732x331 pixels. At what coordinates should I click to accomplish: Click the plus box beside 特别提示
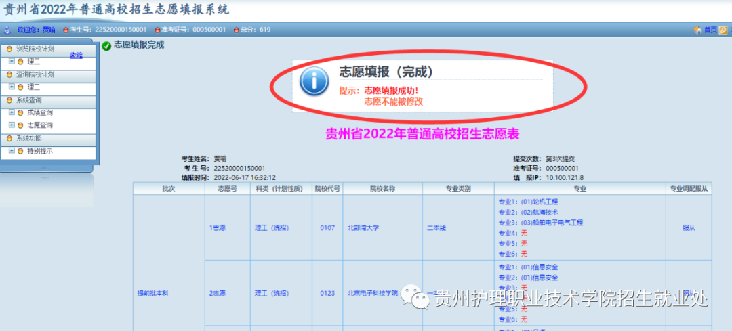[12, 150]
